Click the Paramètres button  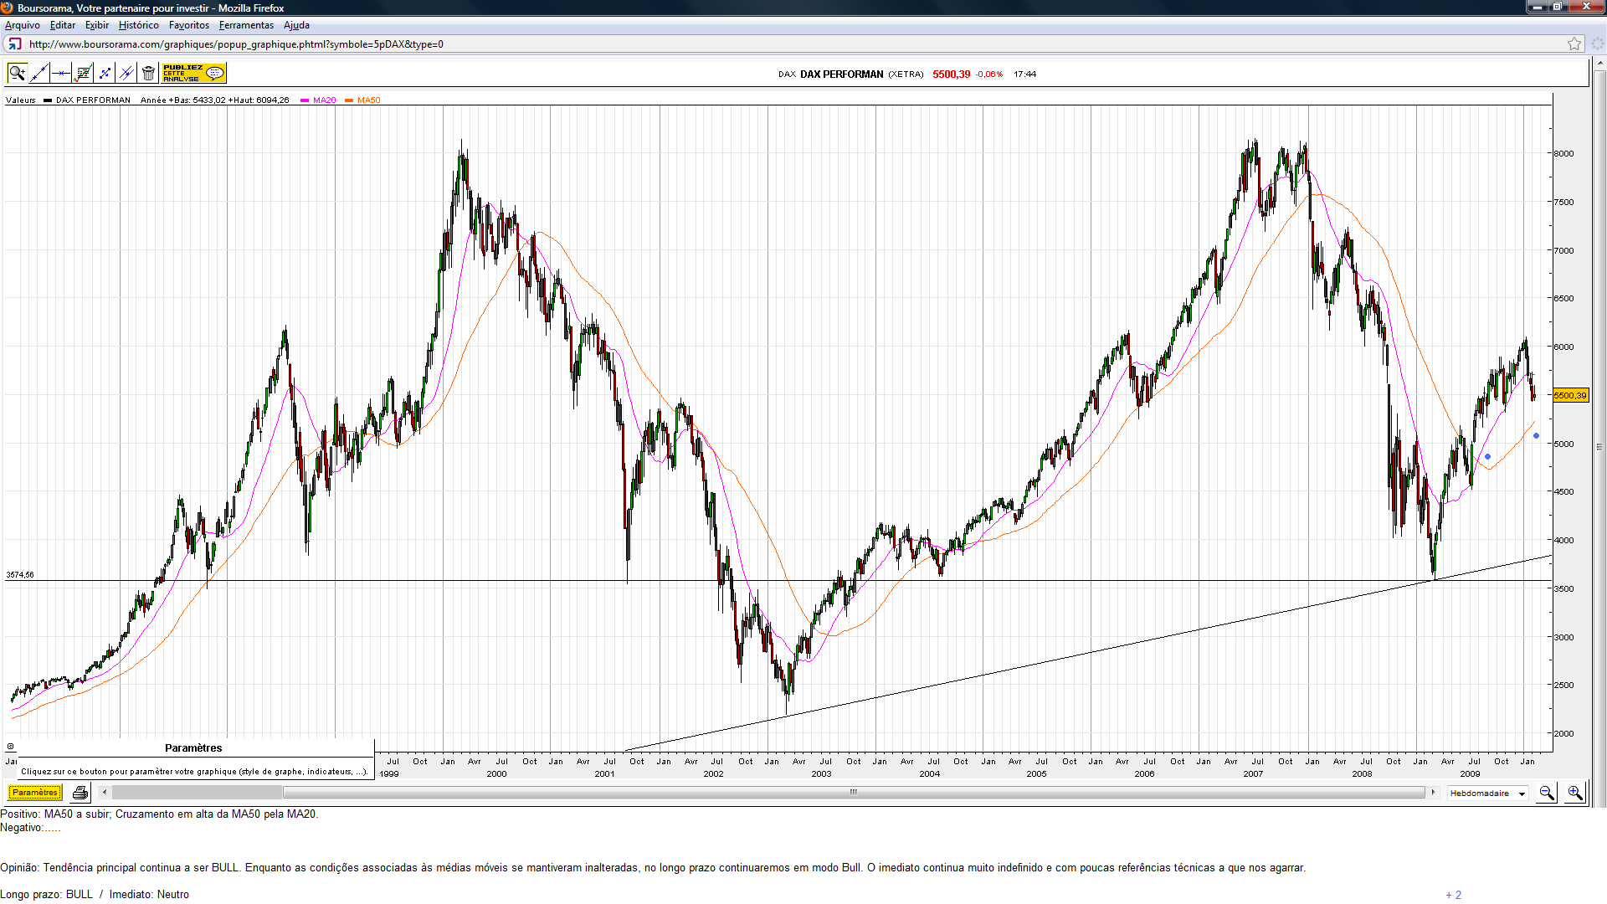34,793
